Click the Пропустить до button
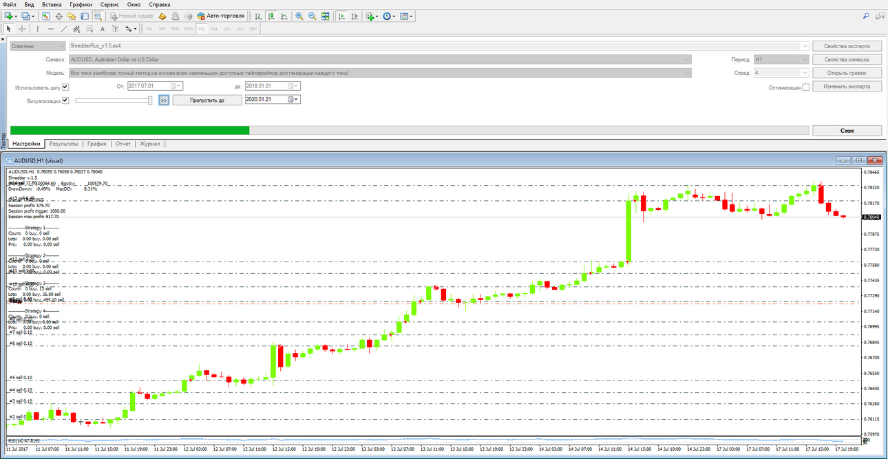Screen dimensions: 888x459 coord(207,100)
